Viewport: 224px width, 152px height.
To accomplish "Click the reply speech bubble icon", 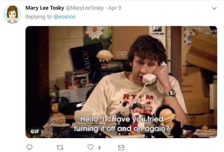I will click(29, 147).
